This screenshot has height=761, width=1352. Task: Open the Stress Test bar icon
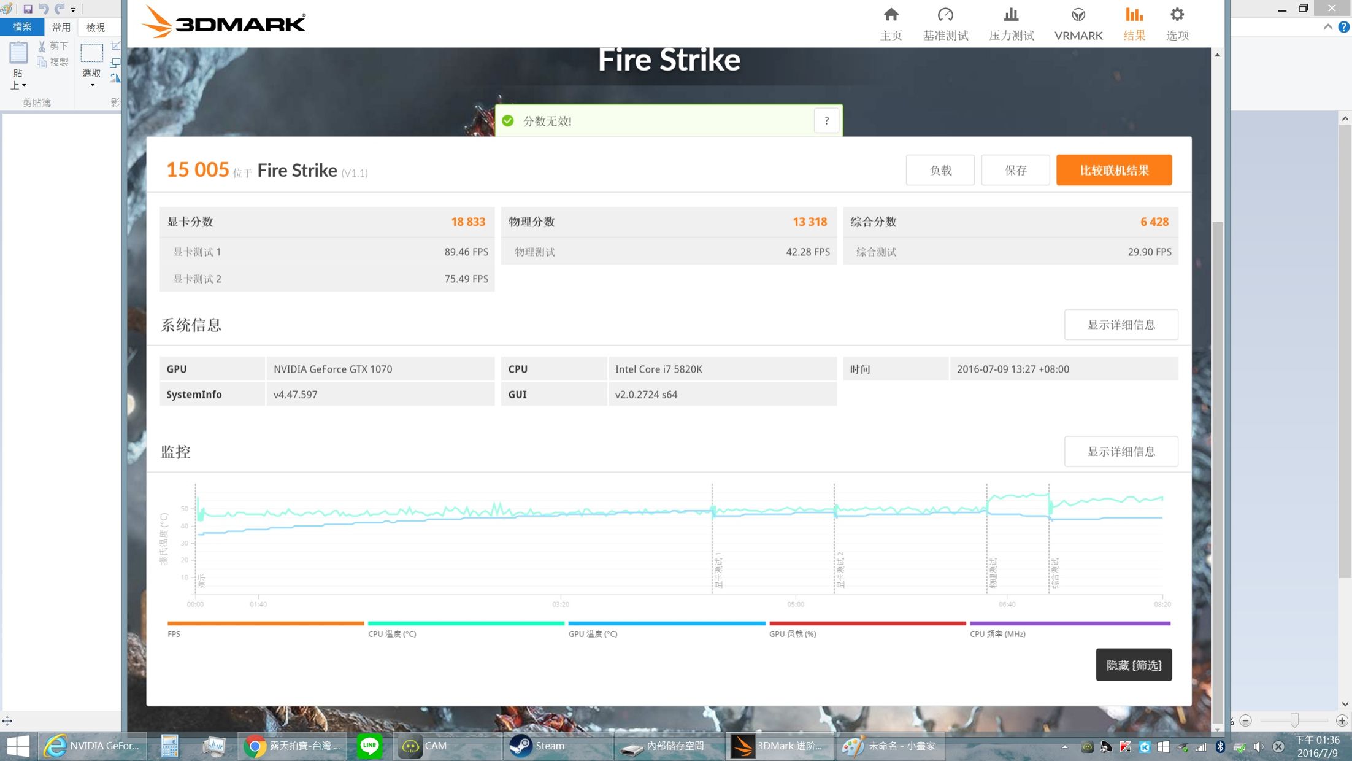pos(1011,15)
